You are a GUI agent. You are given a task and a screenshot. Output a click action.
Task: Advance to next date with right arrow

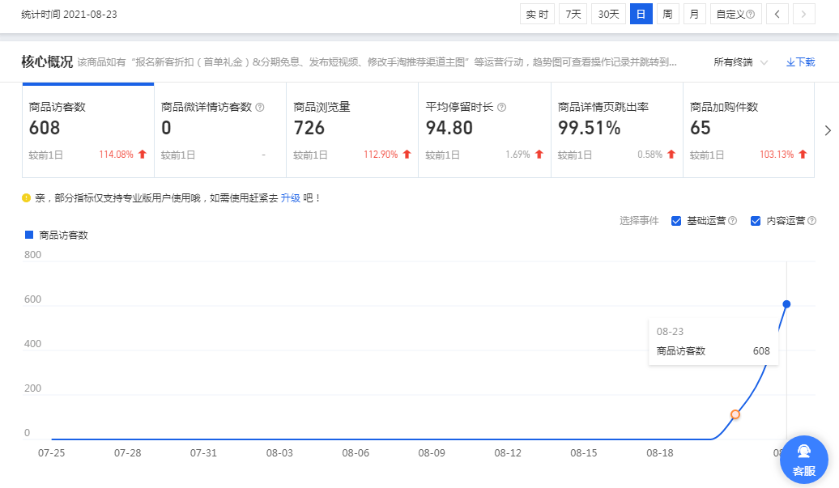(804, 15)
